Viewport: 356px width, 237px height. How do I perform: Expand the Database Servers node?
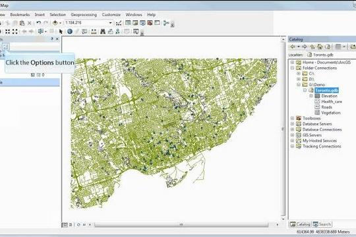[x=293, y=124]
